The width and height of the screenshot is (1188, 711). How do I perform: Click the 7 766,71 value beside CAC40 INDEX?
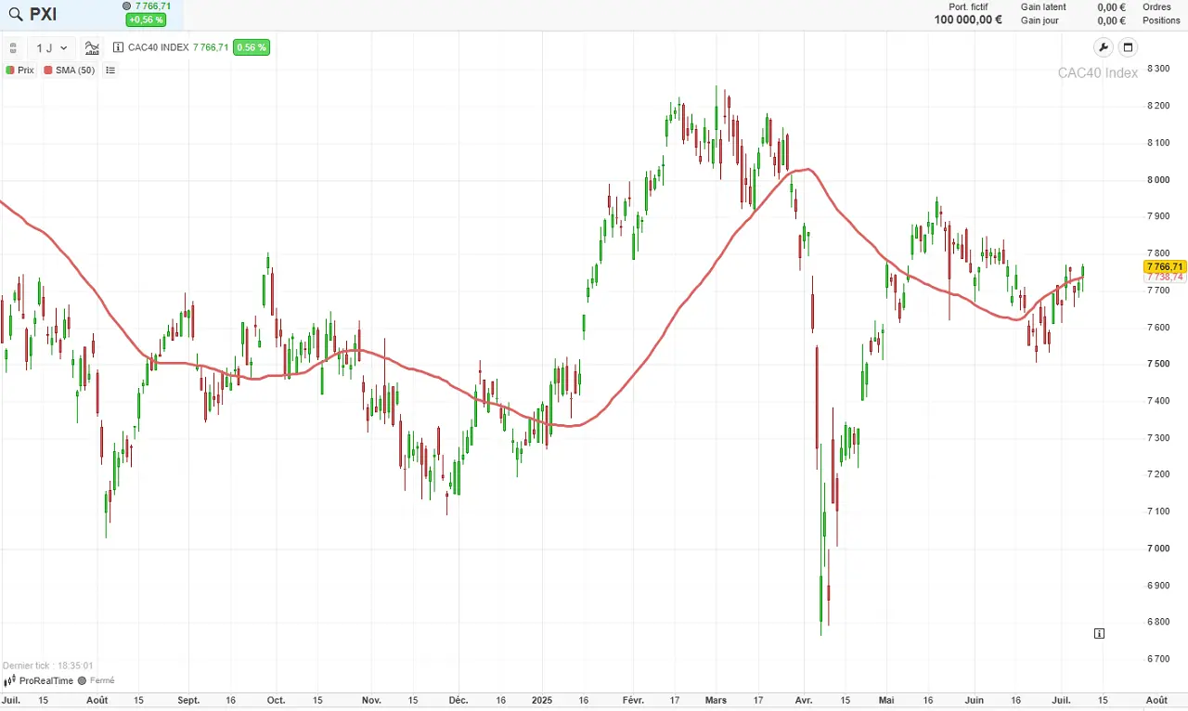point(211,47)
